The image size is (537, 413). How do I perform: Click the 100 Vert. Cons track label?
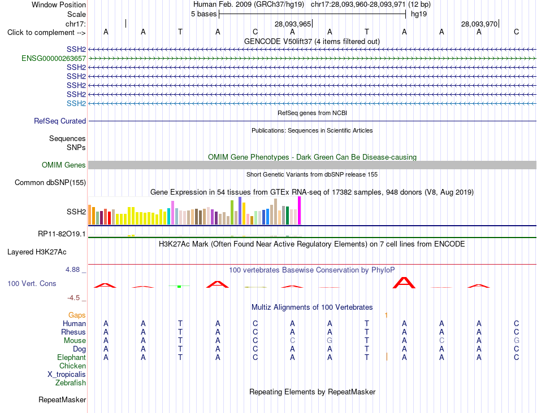[x=32, y=283]
